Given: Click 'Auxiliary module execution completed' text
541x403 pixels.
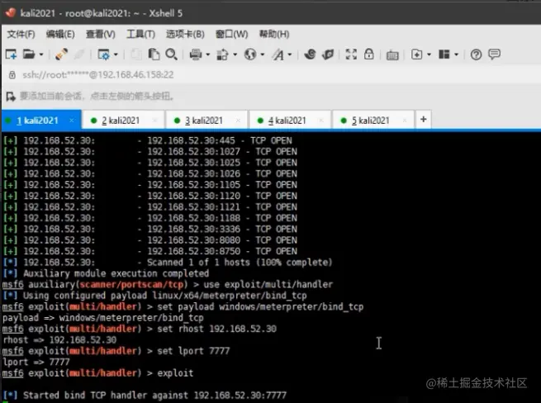Looking at the screenshot, I should coord(116,273).
